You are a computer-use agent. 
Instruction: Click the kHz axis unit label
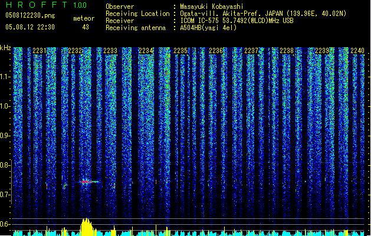pyautogui.click(x=5, y=48)
